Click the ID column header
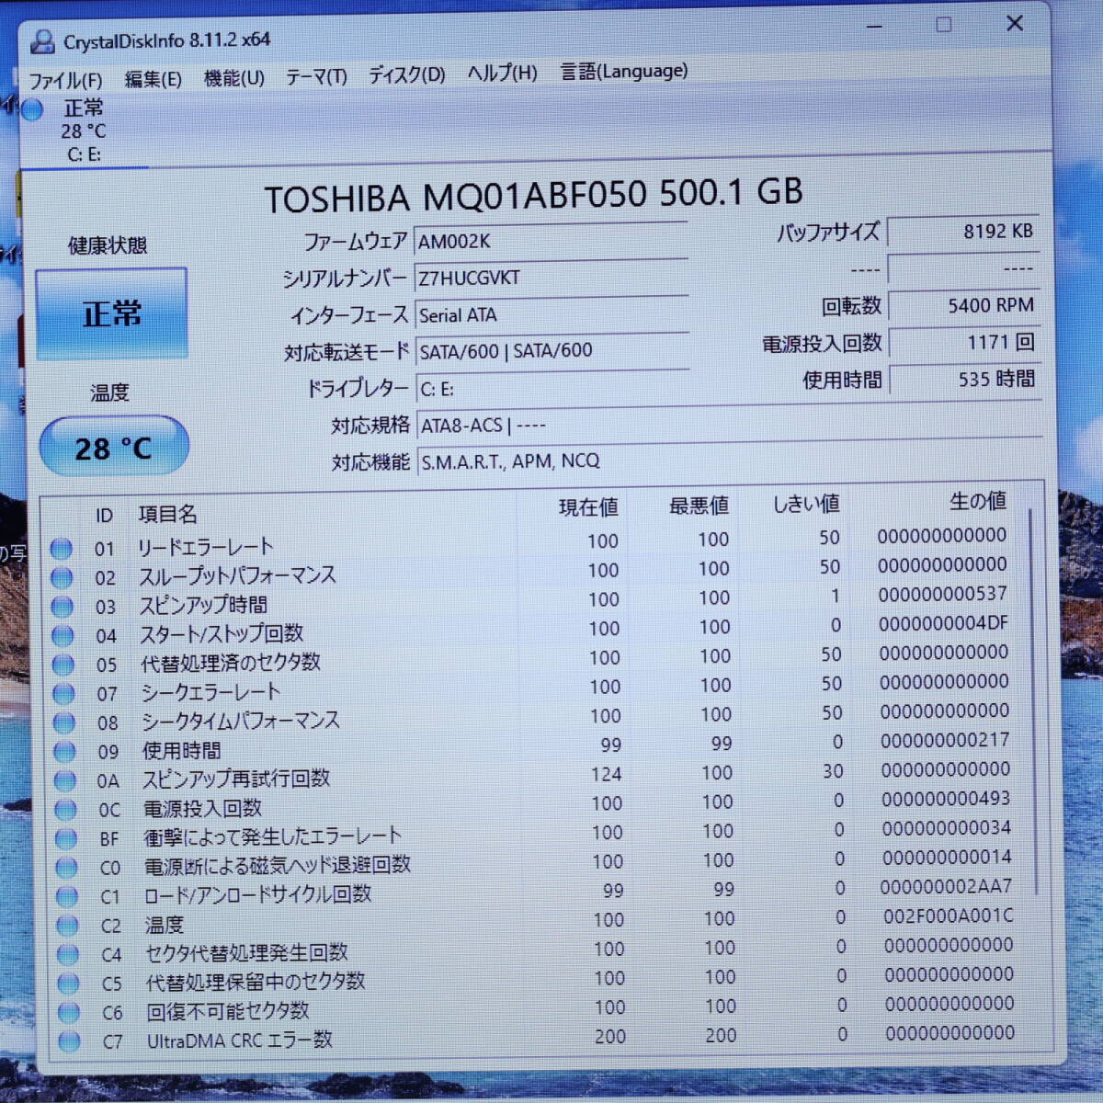1103x1103 pixels. 104,516
